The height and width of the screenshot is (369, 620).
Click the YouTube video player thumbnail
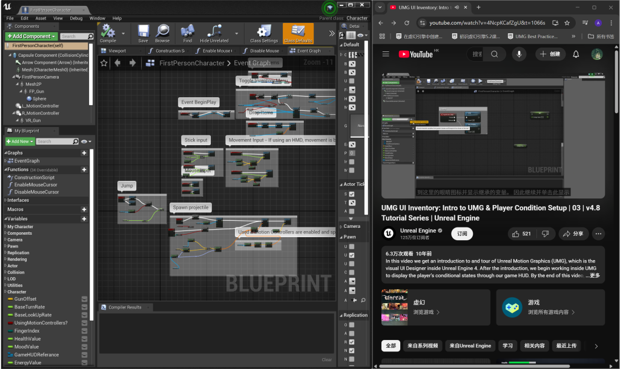coord(493,136)
